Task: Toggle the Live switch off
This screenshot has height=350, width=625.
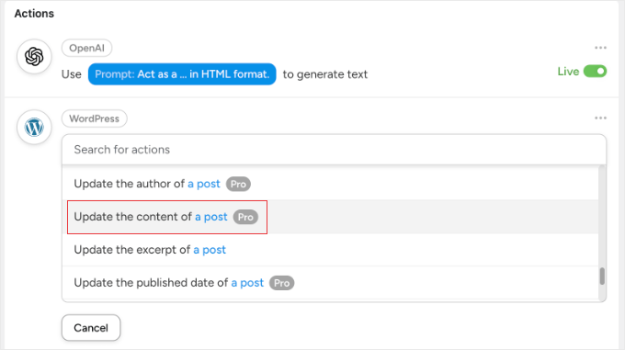Action: tap(595, 72)
